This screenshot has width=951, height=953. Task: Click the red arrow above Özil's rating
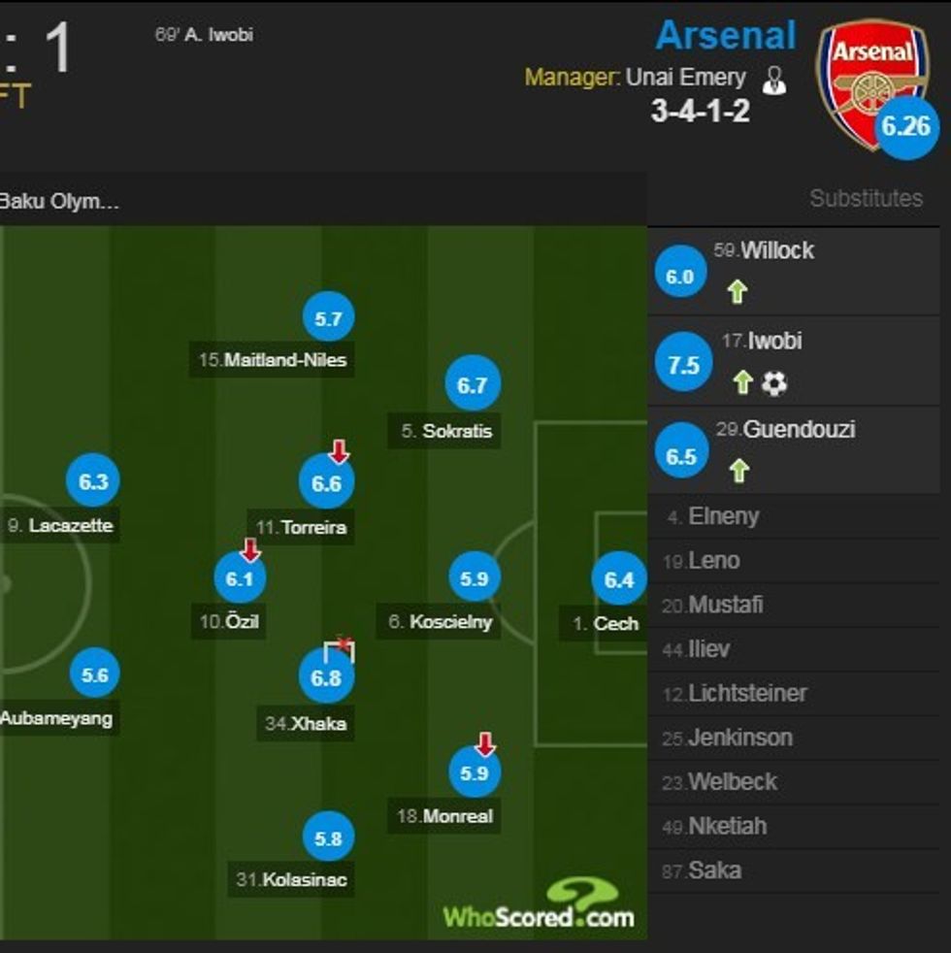pyautogui.click(x=249, y=550)
